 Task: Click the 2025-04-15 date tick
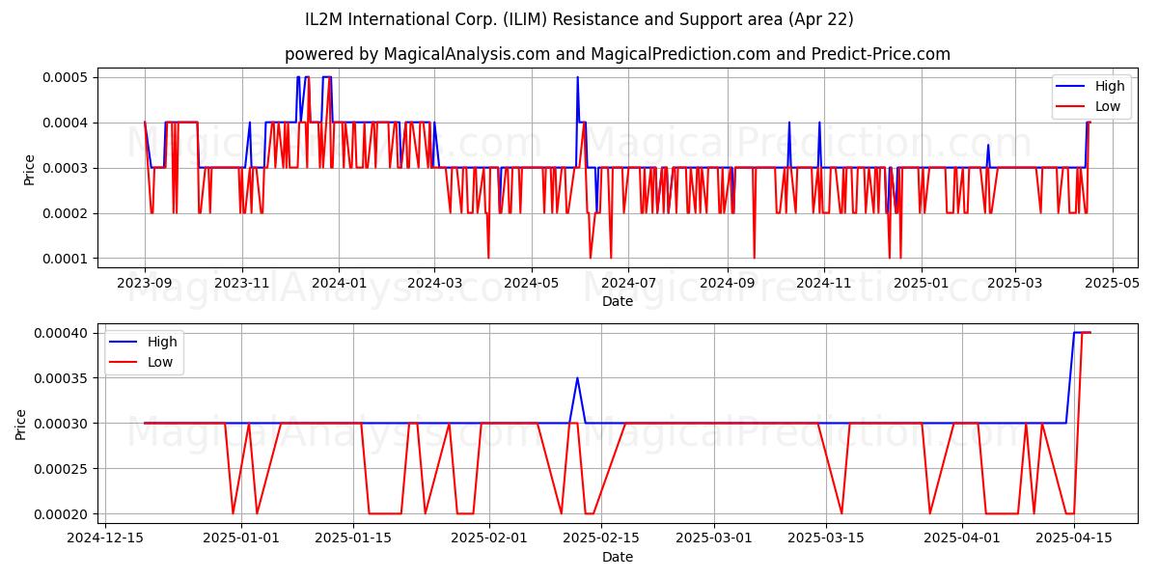tap(1074, 538)
